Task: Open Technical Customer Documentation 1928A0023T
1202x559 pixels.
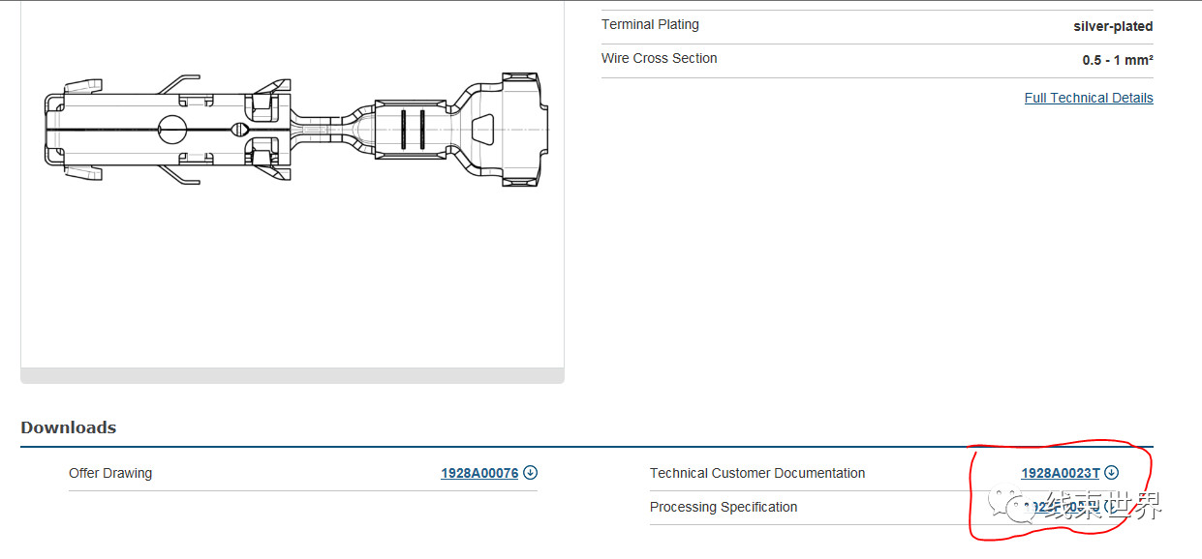Action: (1061, 473)
